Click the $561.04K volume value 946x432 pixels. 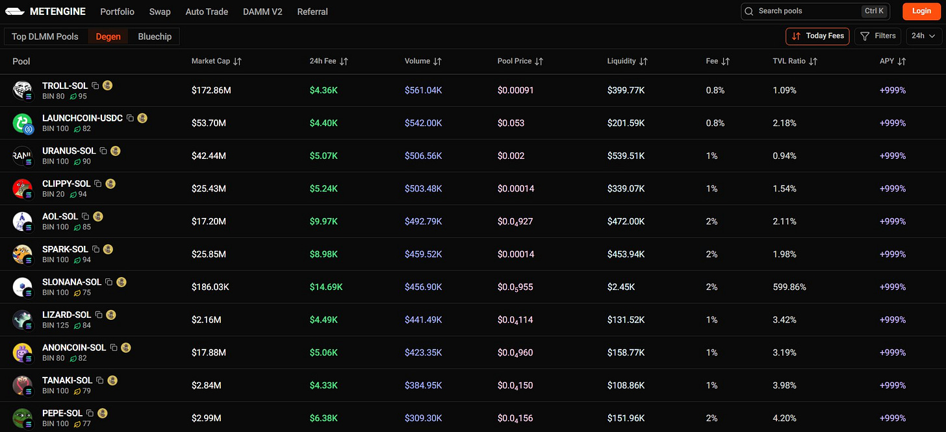(423, 90)
